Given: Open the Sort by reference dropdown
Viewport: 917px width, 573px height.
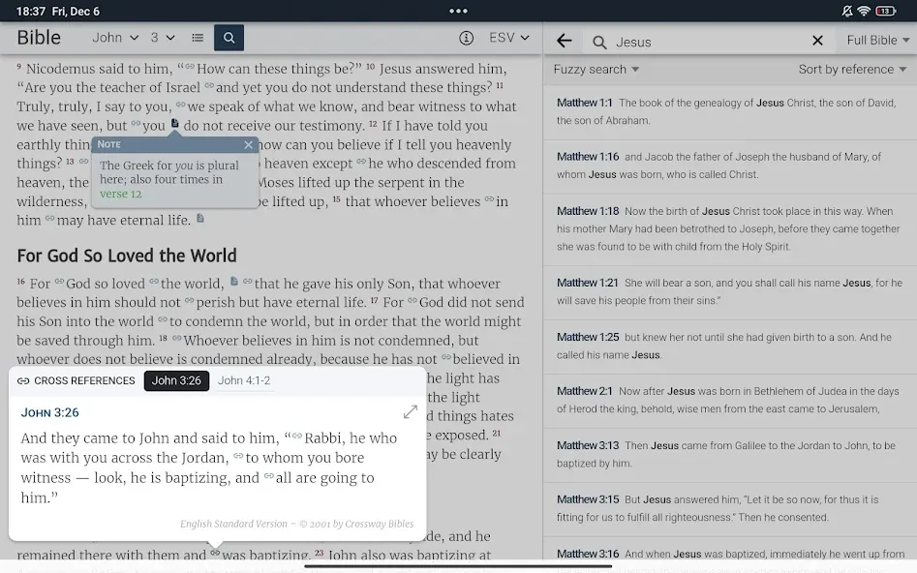Looking at the screenshot, I should 852,69.
